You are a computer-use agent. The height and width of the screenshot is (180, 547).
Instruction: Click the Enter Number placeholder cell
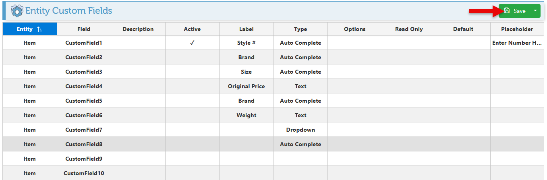coord(517,43)
